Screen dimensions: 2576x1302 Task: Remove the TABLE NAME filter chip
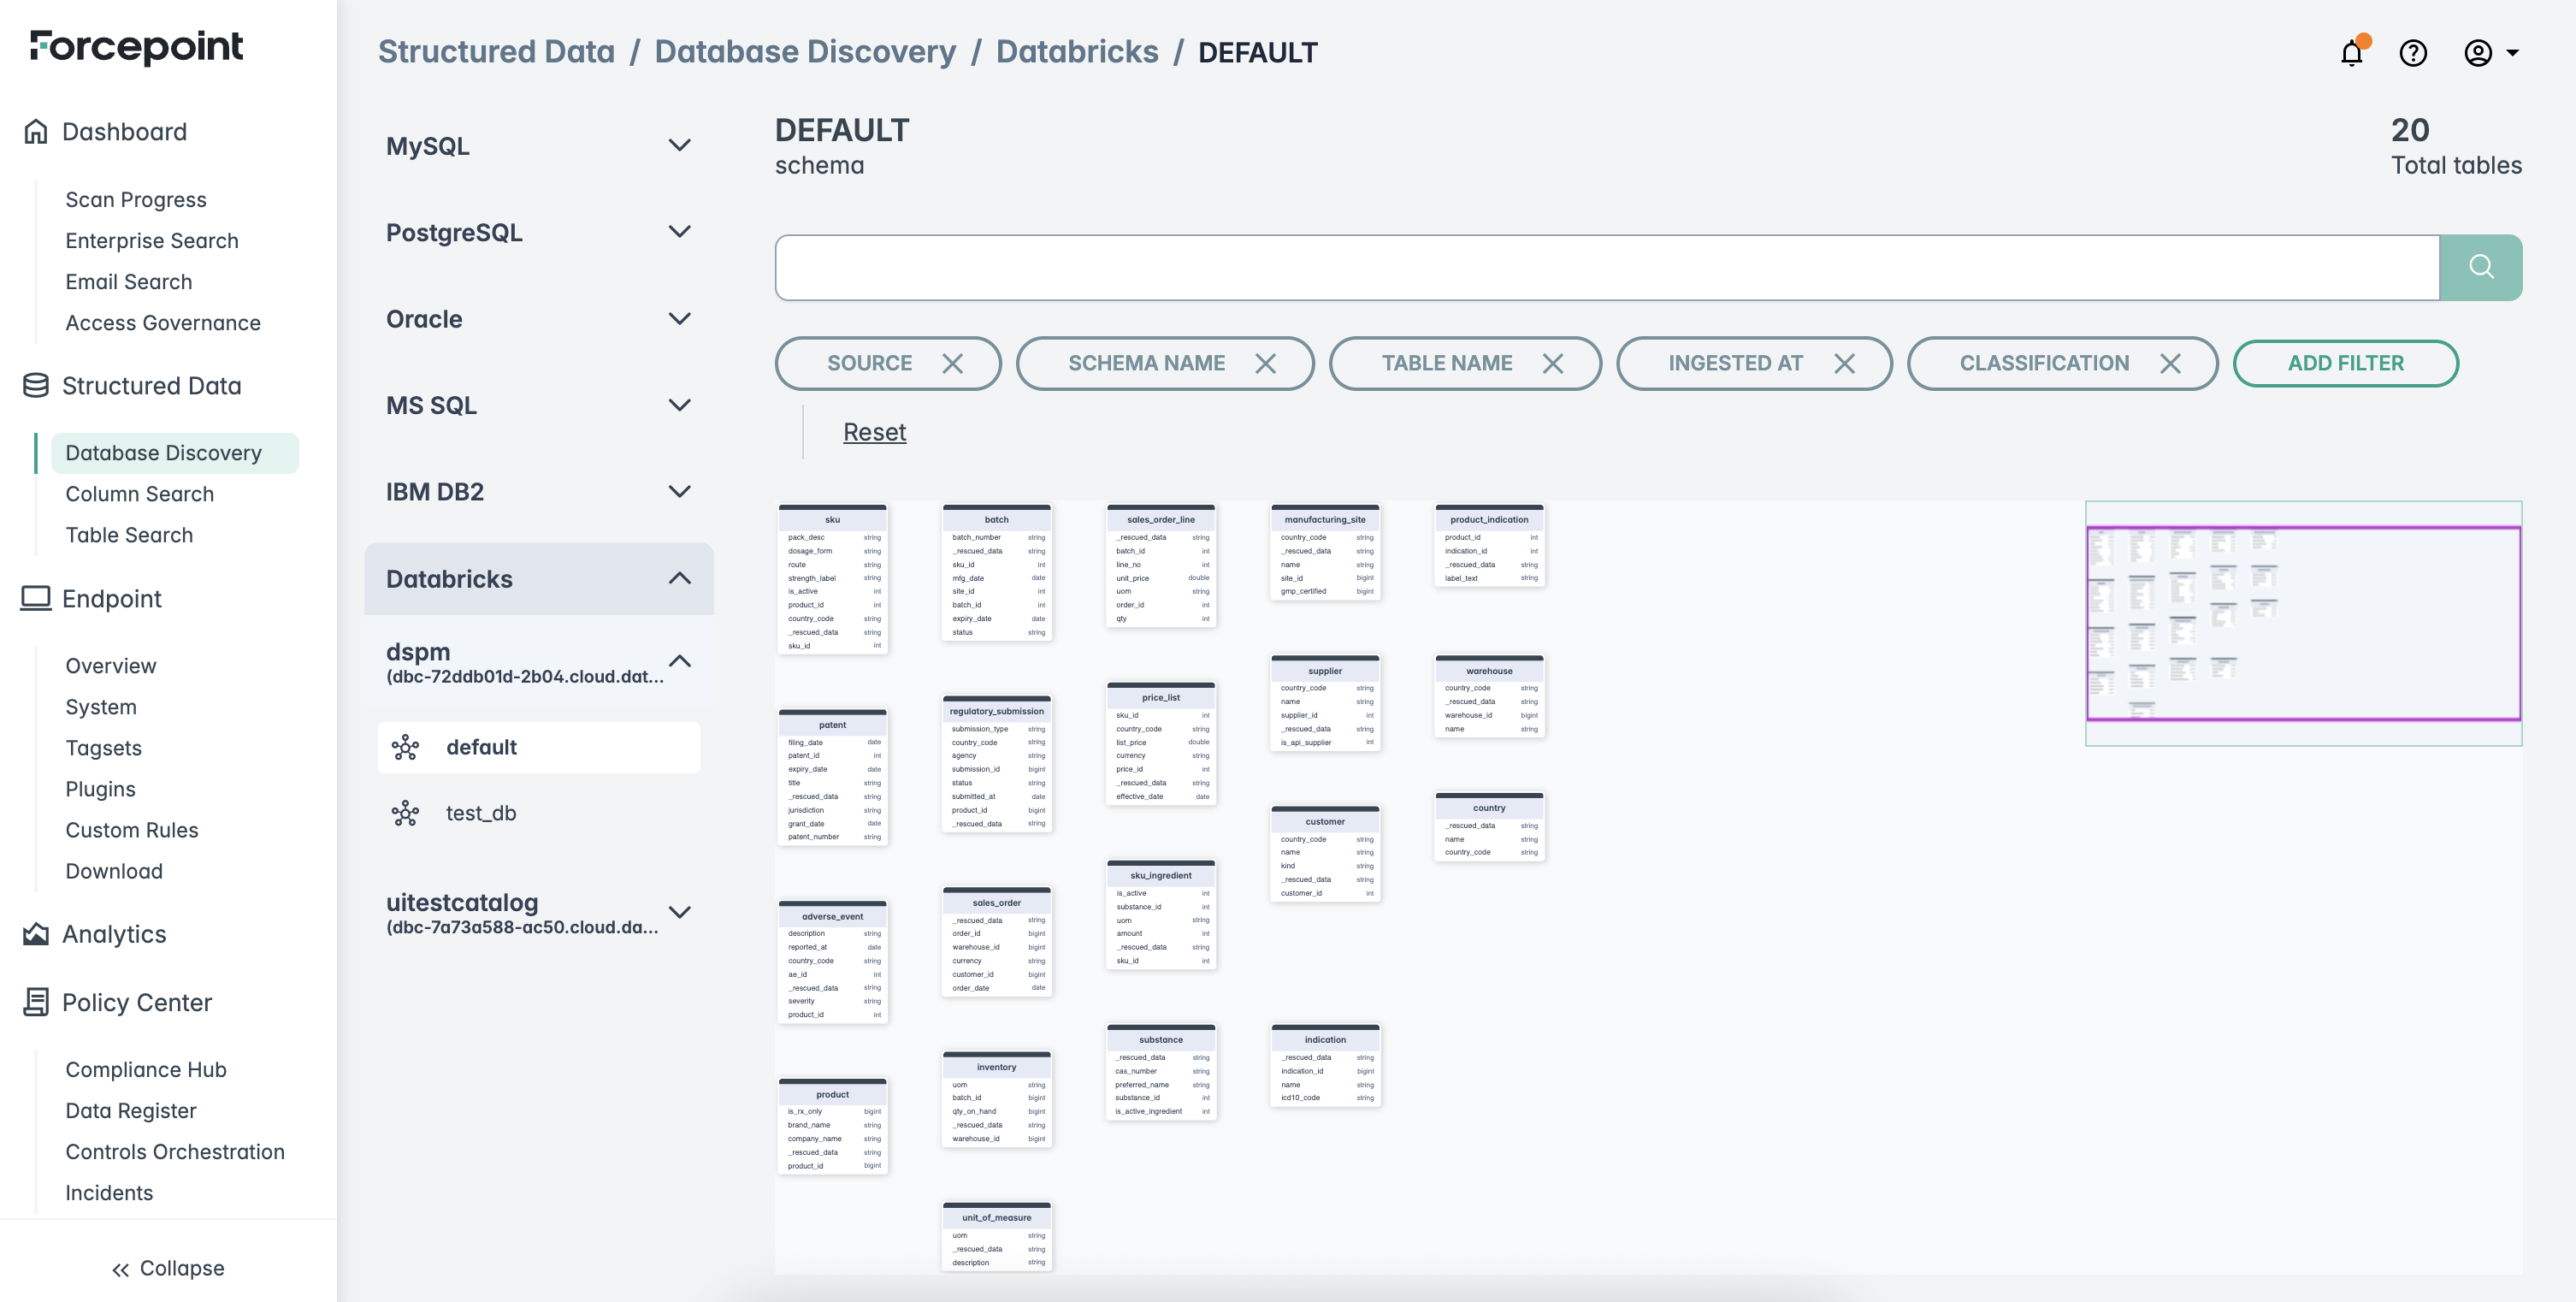[x=1552, y=364]
